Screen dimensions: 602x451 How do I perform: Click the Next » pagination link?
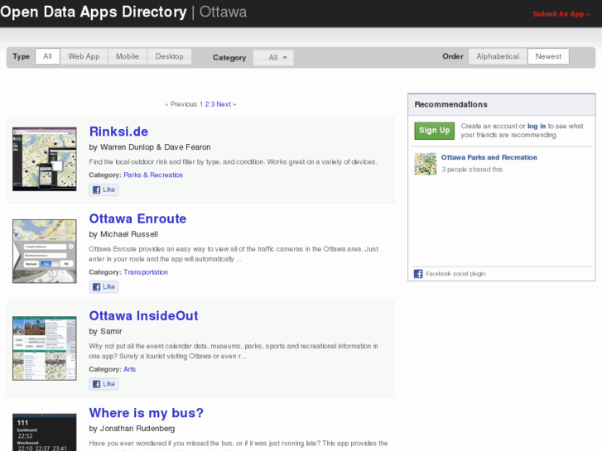click(226, 104)
